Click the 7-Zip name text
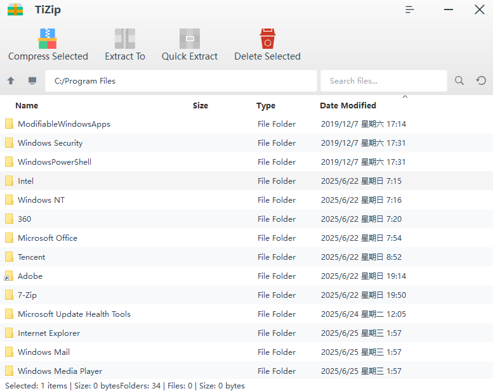The height and width of the screenshot is (391, 493). [27, 295]
